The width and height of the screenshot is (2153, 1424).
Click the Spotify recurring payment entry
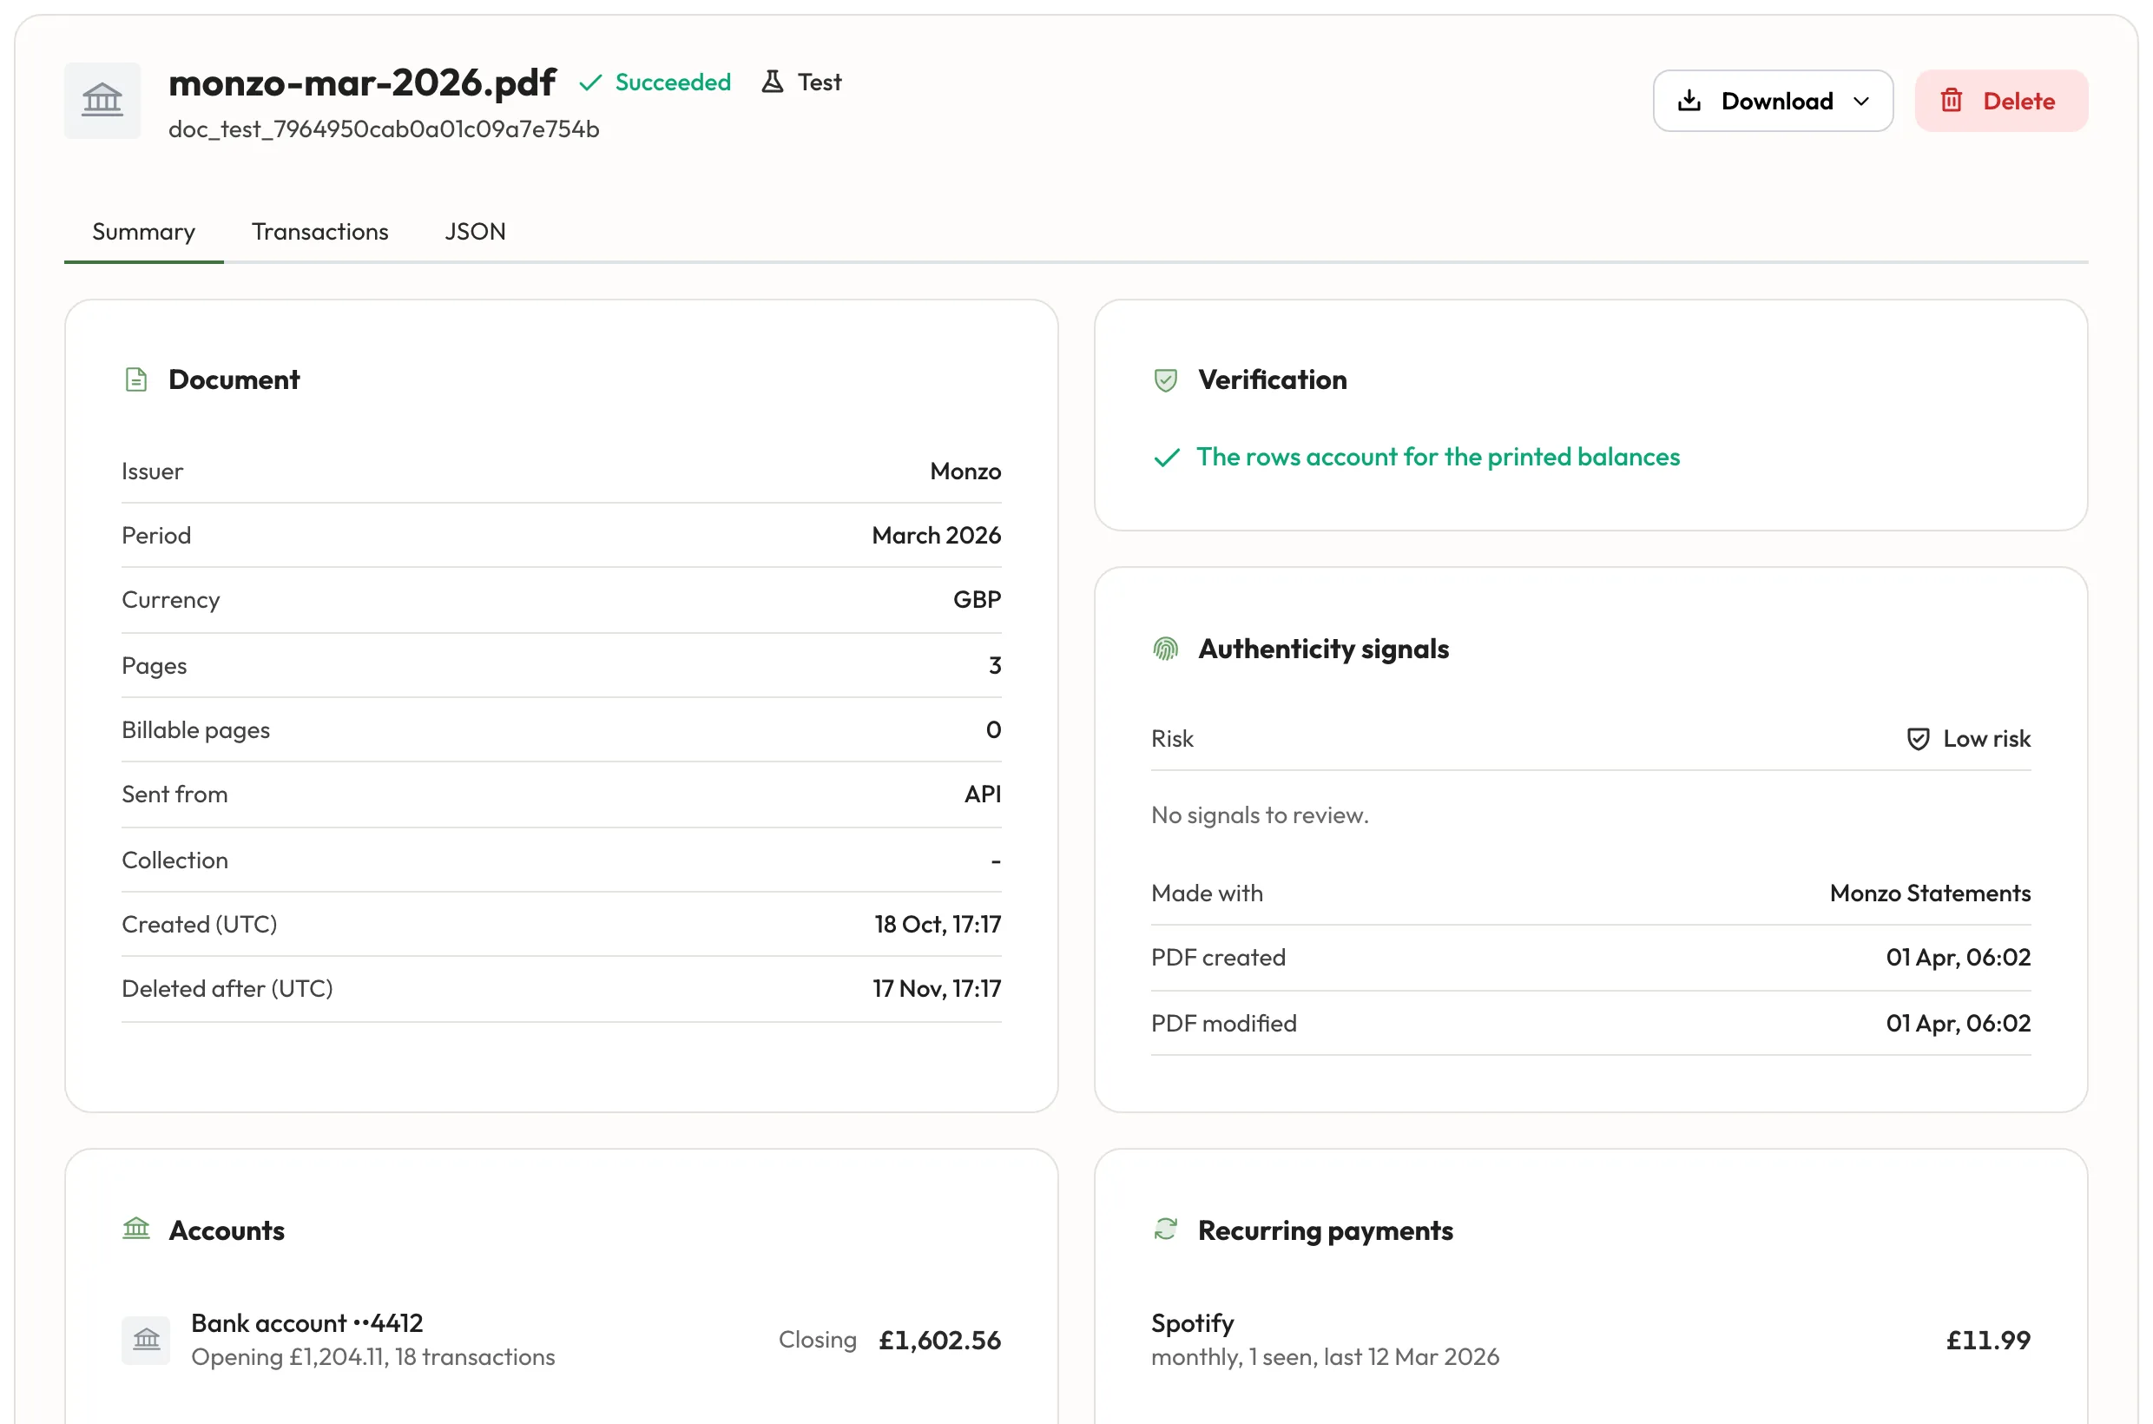coord(1590,1340)
